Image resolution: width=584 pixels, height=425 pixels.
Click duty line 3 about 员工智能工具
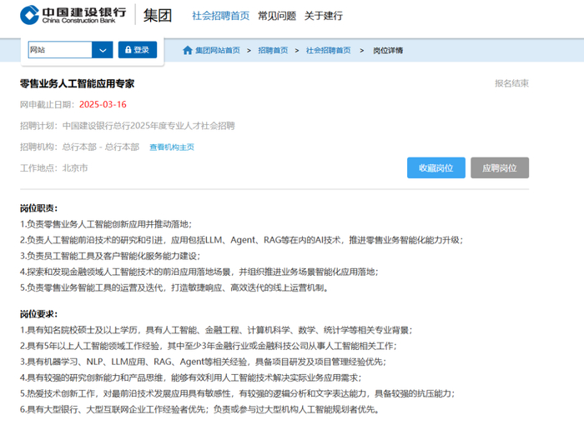[110, 256]
